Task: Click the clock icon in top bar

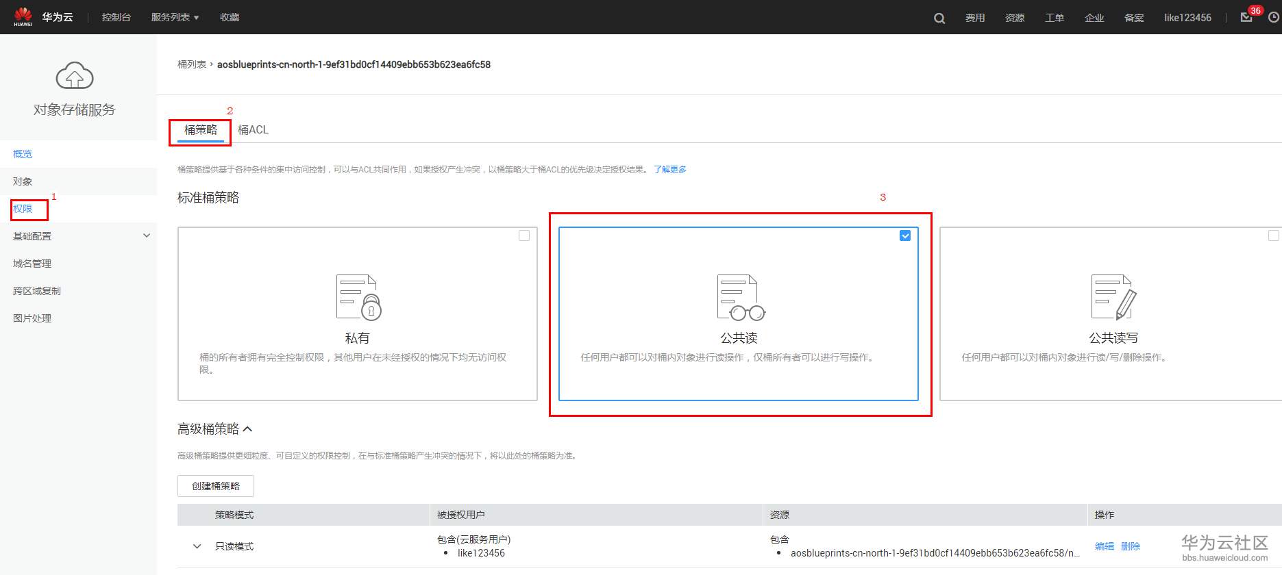Action: pos(1274,18)
